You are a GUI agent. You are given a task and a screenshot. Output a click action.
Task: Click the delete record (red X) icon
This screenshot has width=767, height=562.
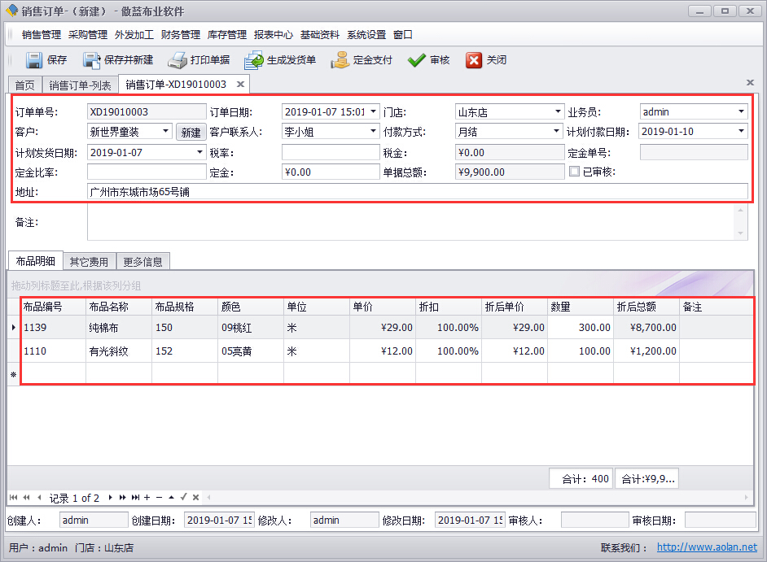tap(195, 497)
